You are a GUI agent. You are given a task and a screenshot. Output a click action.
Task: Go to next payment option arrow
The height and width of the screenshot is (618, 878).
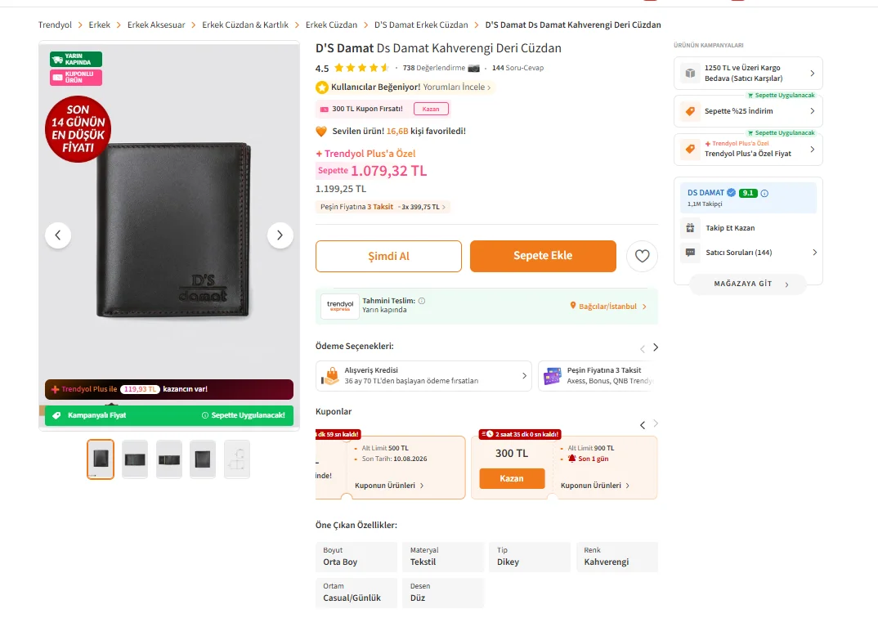coord(656,347)
